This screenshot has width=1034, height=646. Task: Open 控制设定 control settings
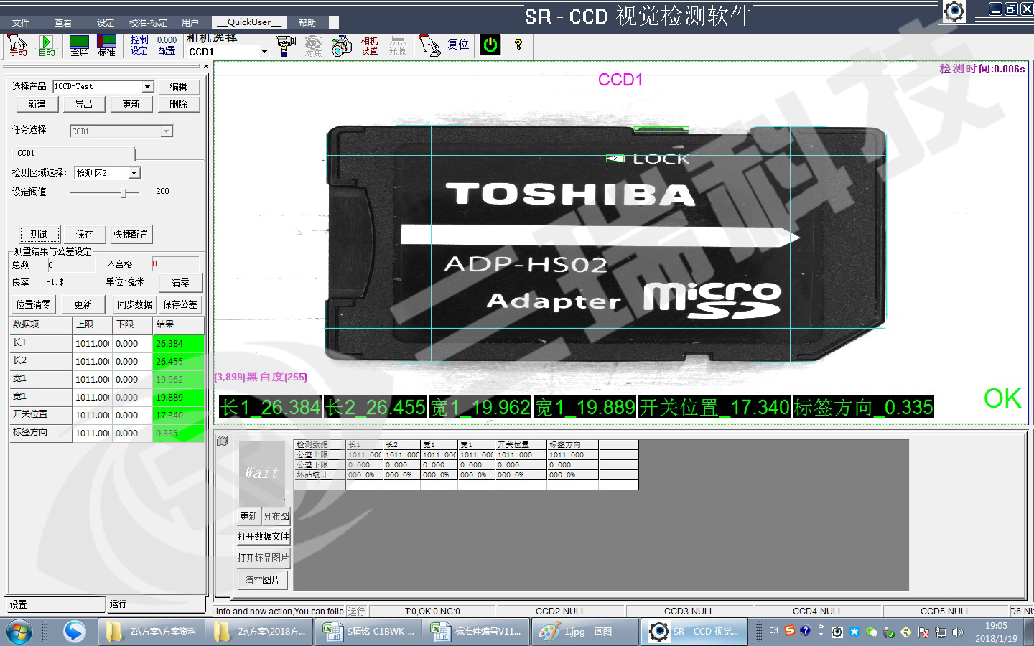[139, 45]
